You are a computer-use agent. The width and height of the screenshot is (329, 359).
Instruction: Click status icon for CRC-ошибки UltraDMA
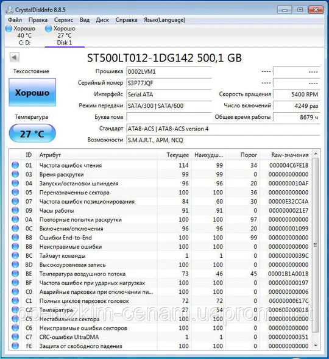pyautogui.click(x=15, y=337)
